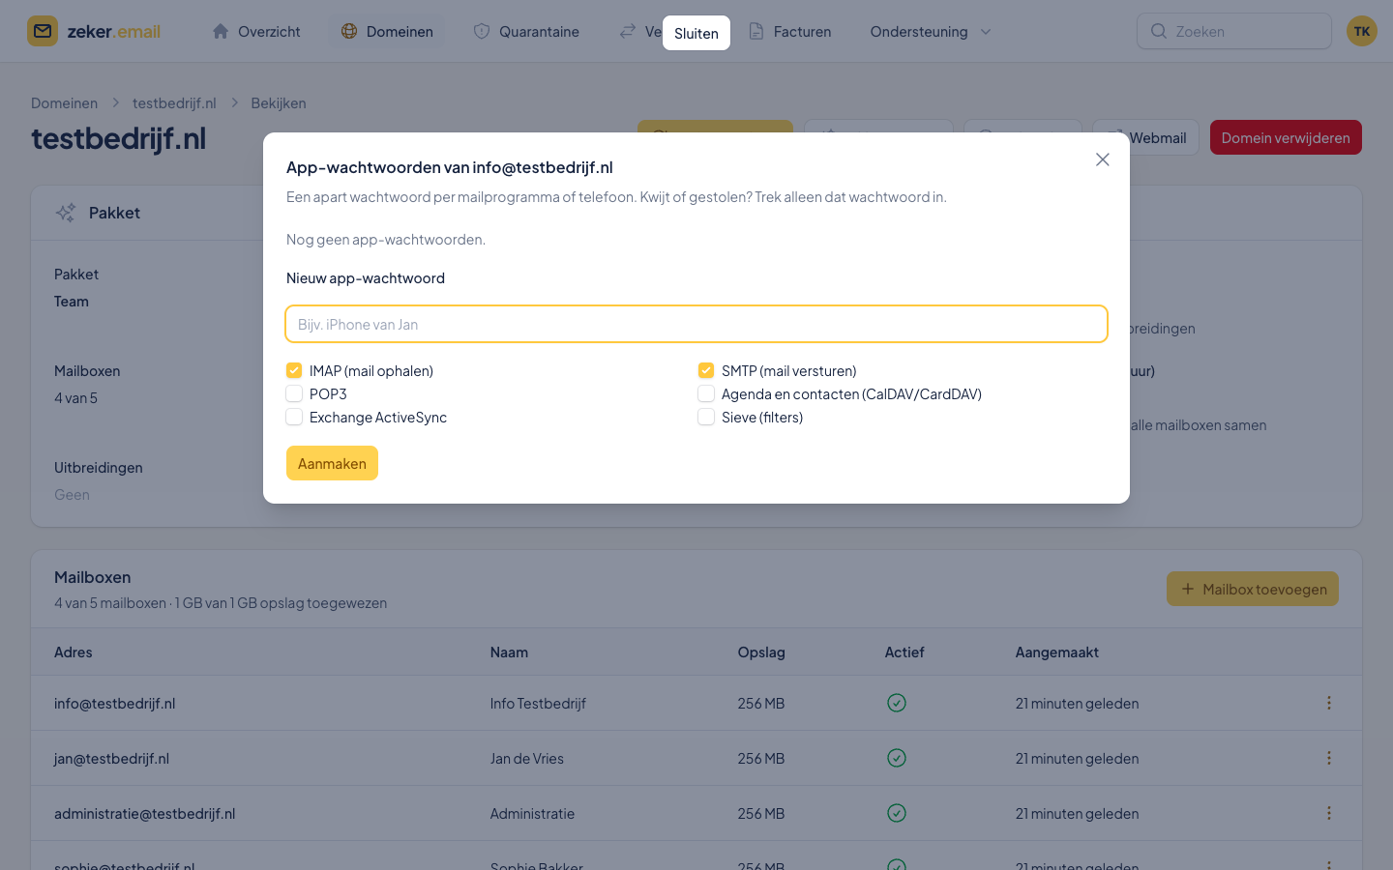Click the Aangemaakt column header

tap(1057, 652)
